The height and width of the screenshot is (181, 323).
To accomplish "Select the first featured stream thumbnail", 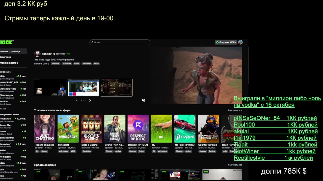I will [x=50, y=87].
